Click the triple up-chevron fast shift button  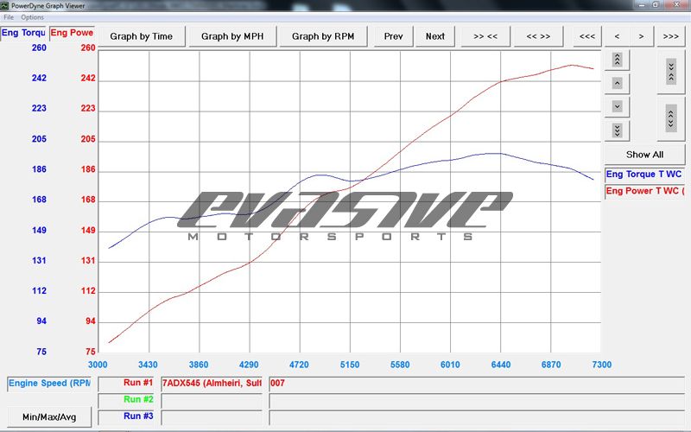617,60
